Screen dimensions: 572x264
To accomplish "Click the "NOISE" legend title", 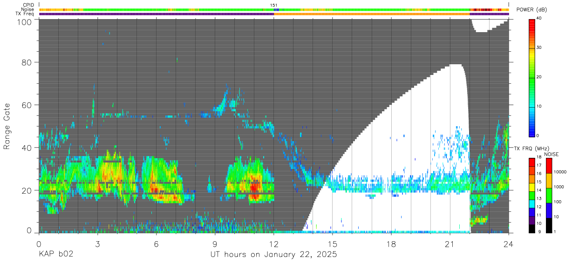I will (x=552, y=154).
